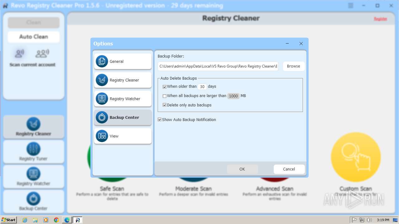Open main window hamburger menu
399x224 pixels.
tap(351, 6)
